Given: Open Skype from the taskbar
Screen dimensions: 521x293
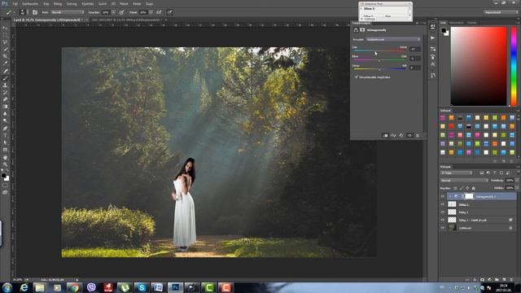Looking at the screenshot, I should point(141,287).
